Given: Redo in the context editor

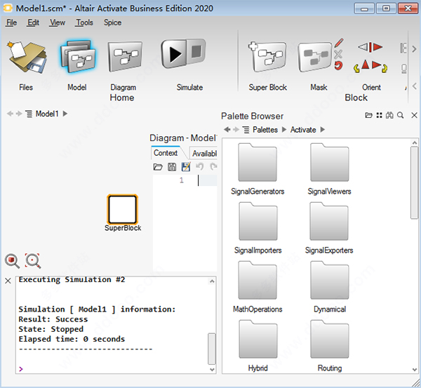Looking at the screenshot, I should (214, 166).
